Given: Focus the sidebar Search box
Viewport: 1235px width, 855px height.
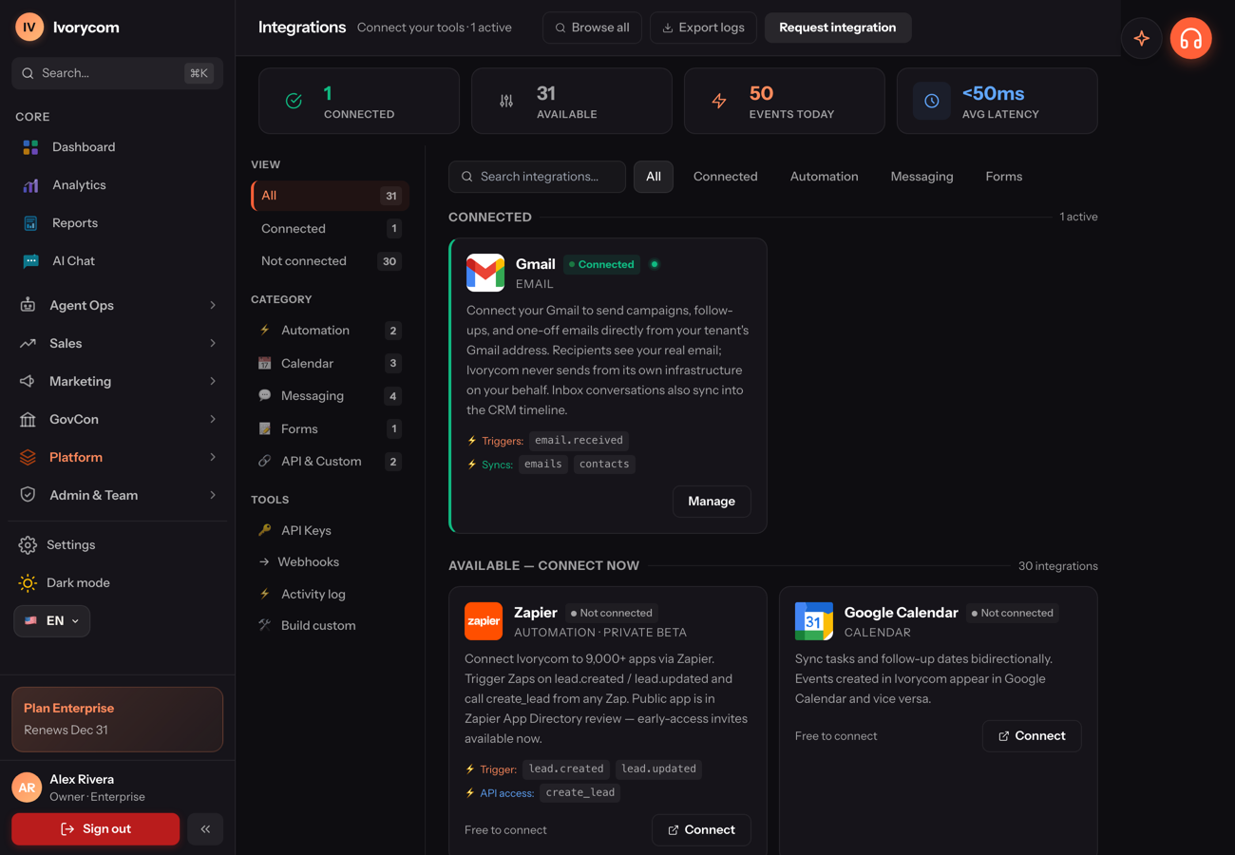Looking at the screenshot, I should click(118, 73).
